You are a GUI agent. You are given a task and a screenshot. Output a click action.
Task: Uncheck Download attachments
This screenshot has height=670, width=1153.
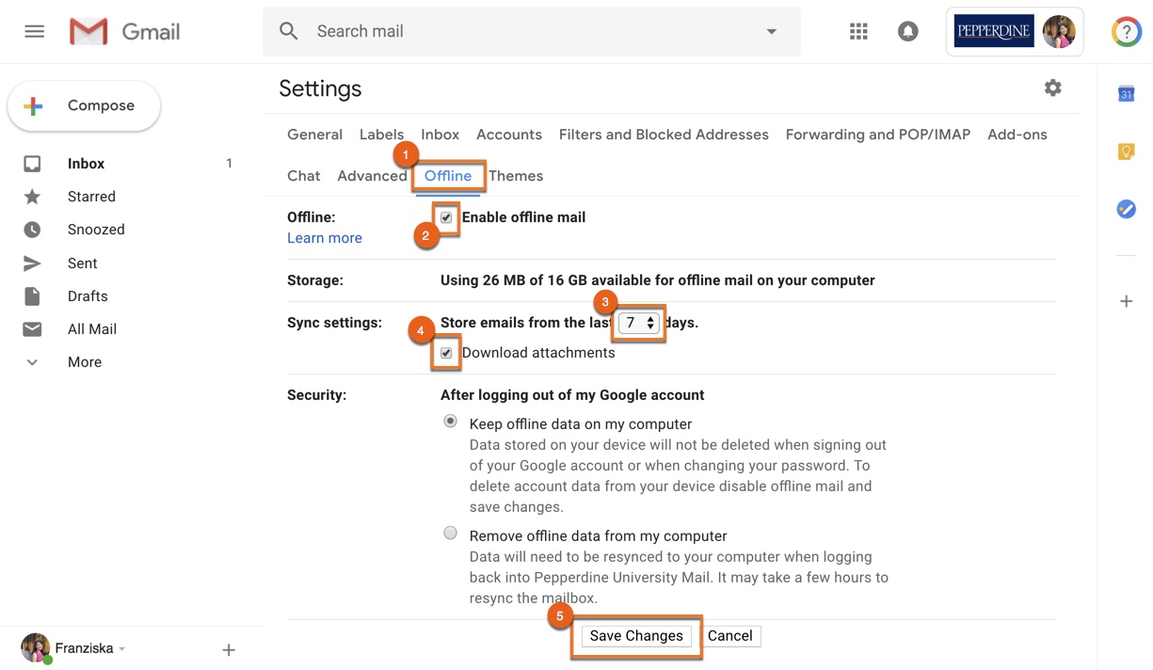pos(445,353)
